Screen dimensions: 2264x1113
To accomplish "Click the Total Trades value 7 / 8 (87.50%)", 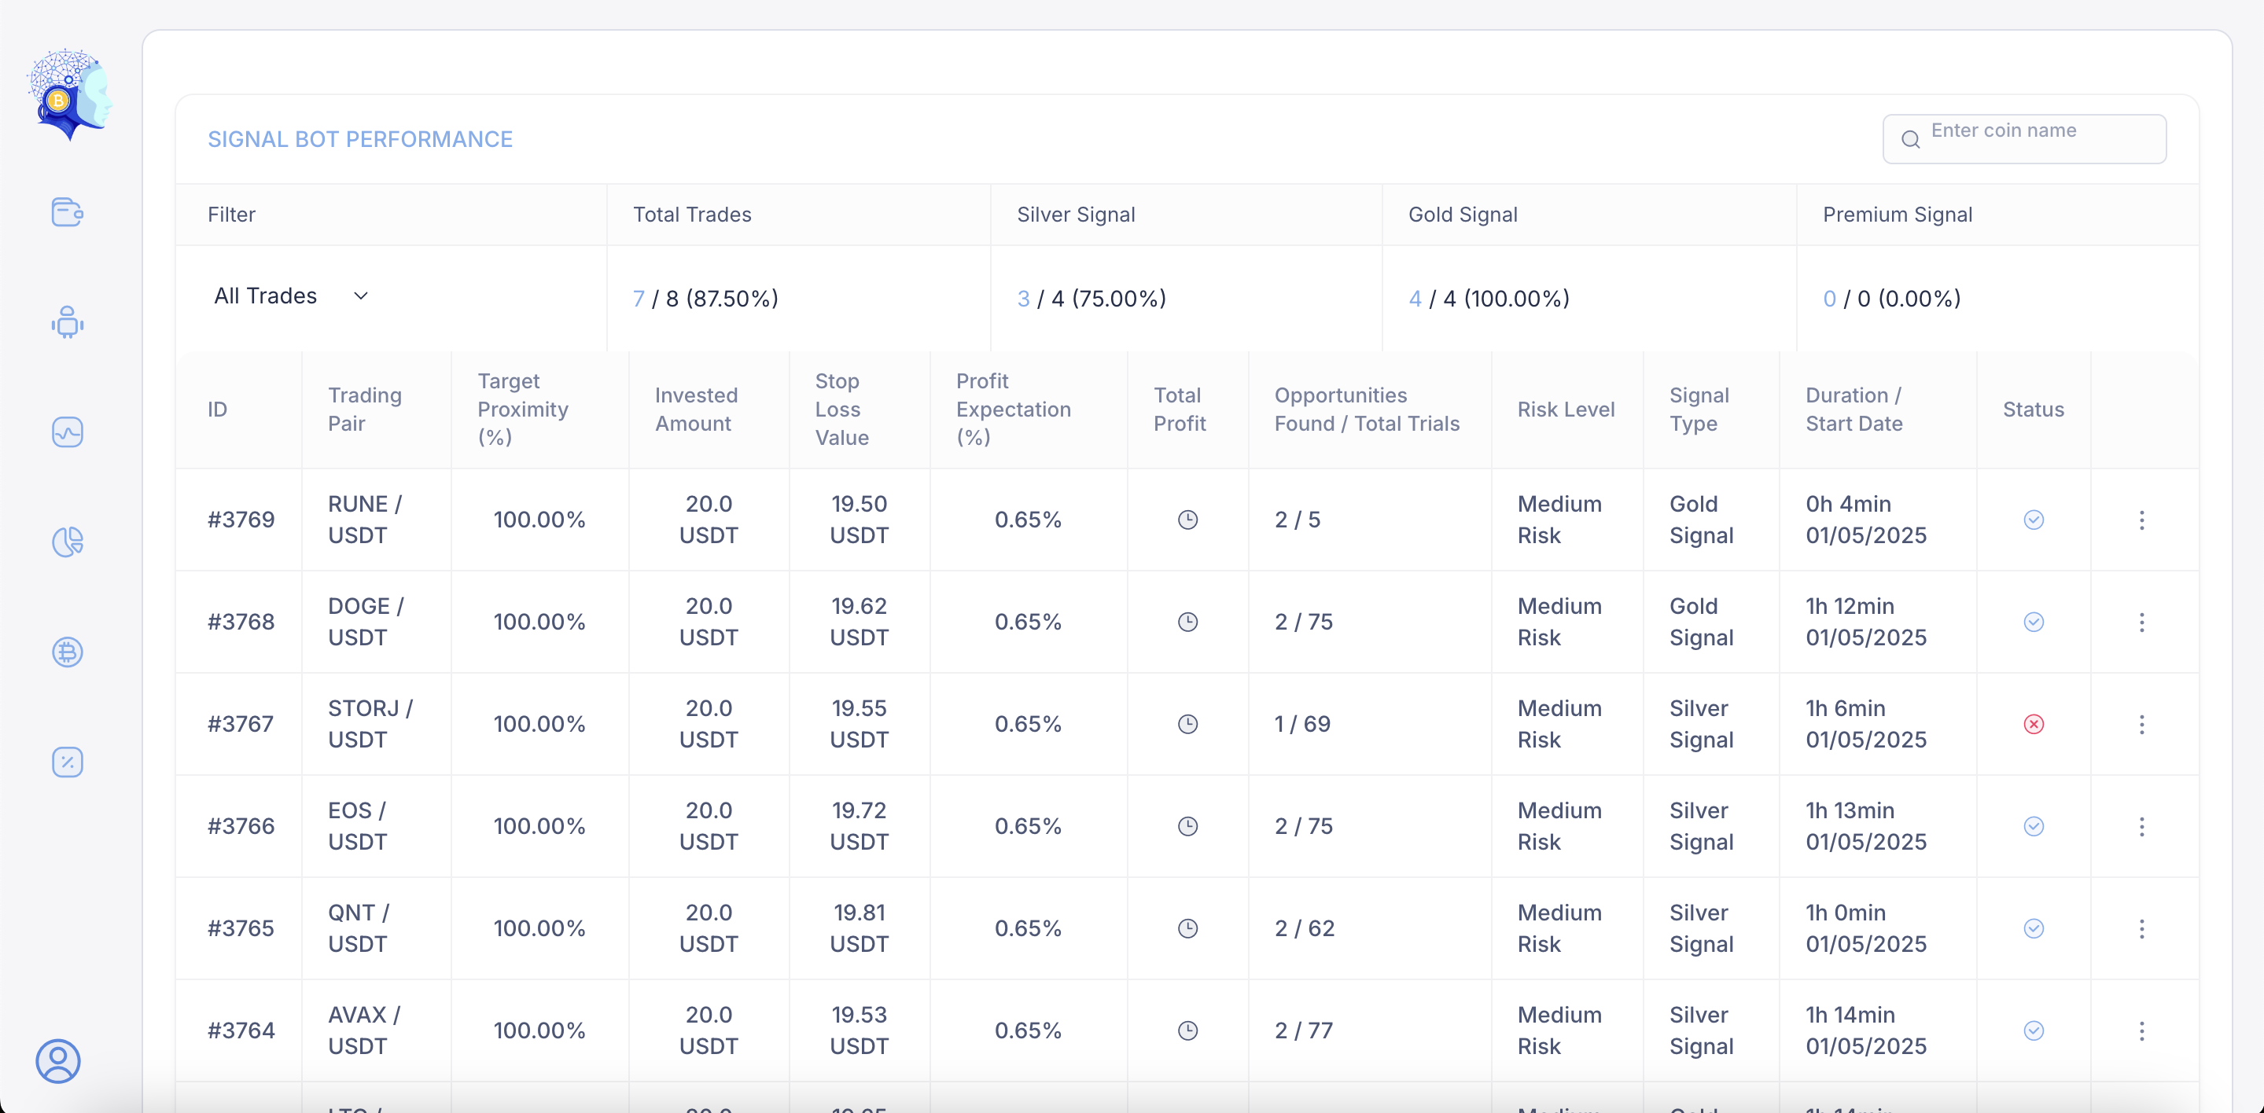I will coord(705,299).
